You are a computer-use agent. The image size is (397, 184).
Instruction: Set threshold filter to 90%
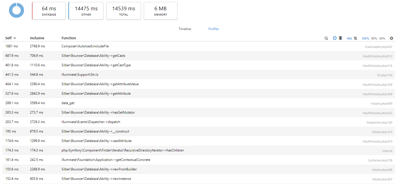point(374,38)
